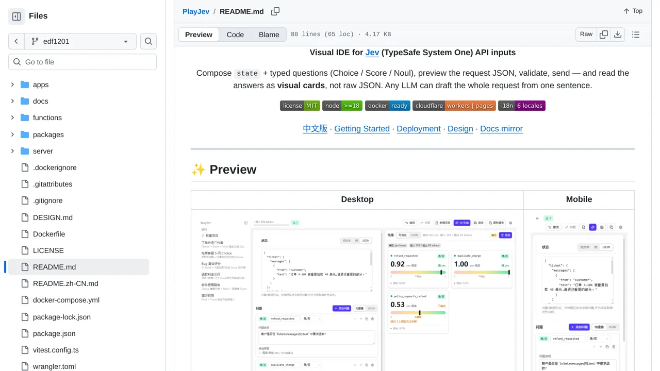
Task: Download the raw README file
Action: tap(618, 35)
